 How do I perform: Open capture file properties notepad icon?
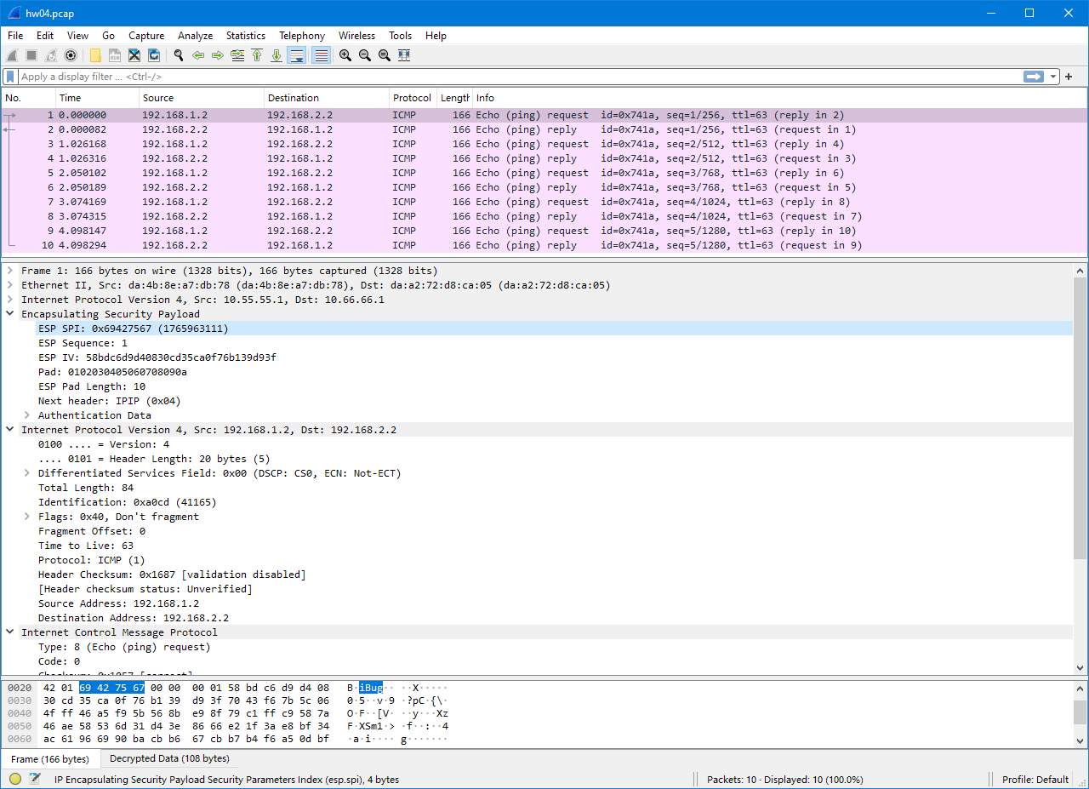(35, 779)
